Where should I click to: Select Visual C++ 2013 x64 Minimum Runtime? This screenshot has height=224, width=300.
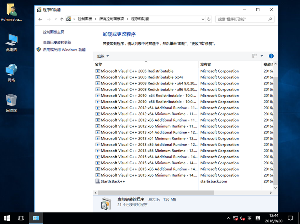[183, 138]
